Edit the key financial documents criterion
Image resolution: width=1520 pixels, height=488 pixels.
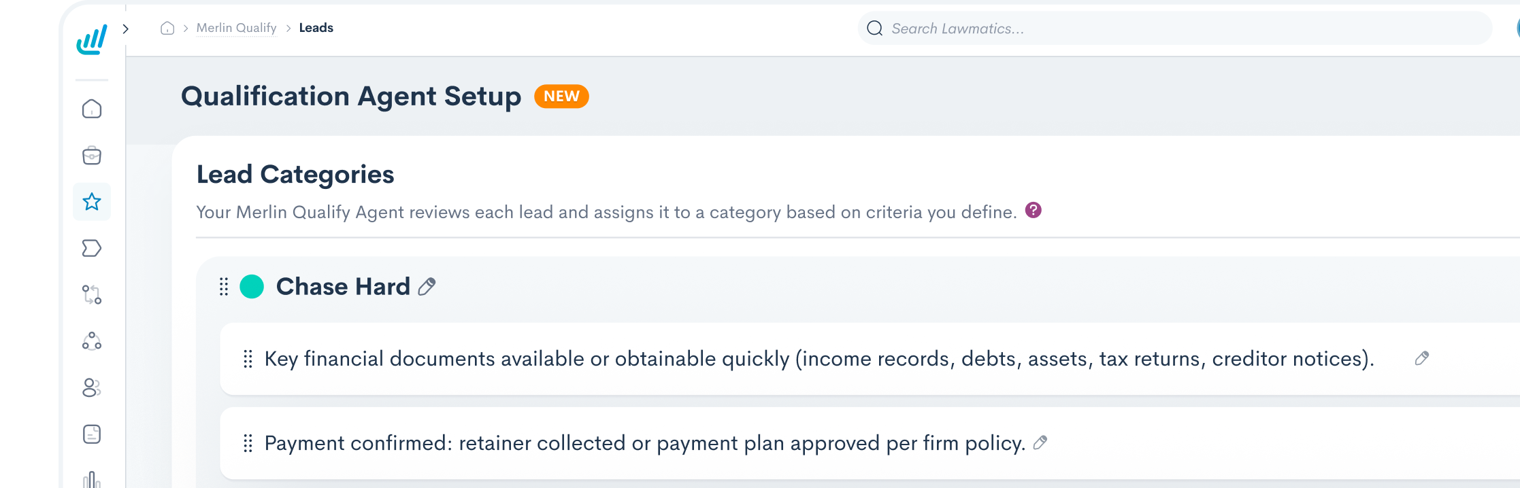coord(1422,358)
